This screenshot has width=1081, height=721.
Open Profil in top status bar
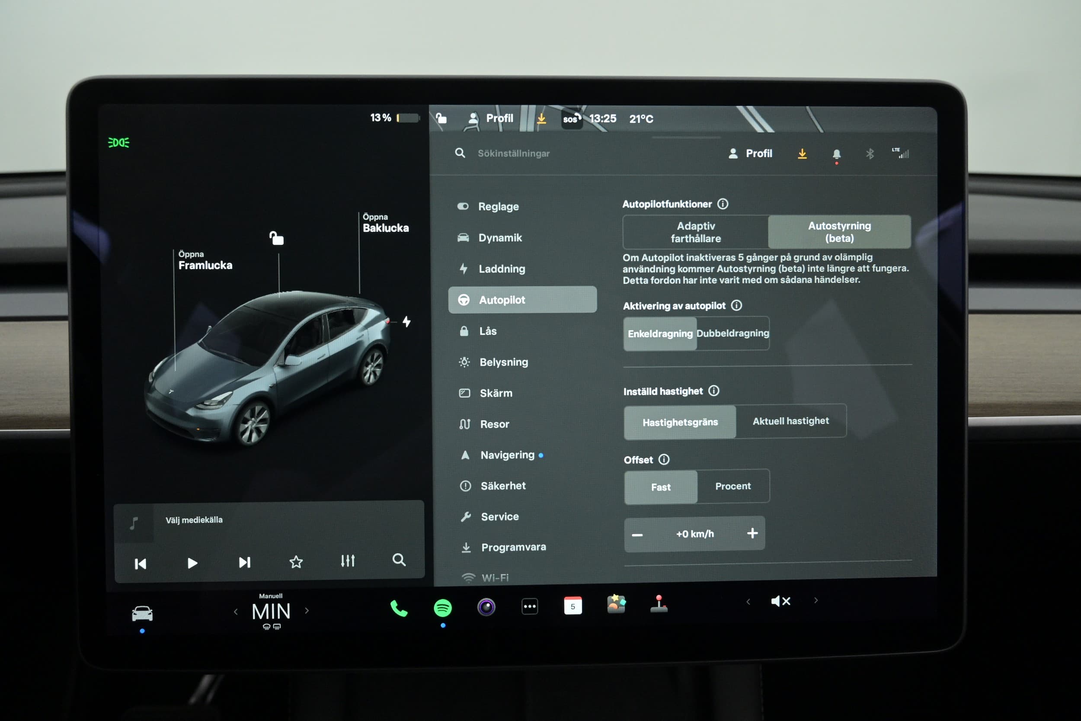(x=490, y=119)
